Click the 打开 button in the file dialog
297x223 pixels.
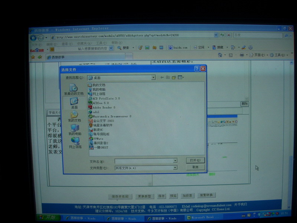pyautogui.click(x=195, y=160)
